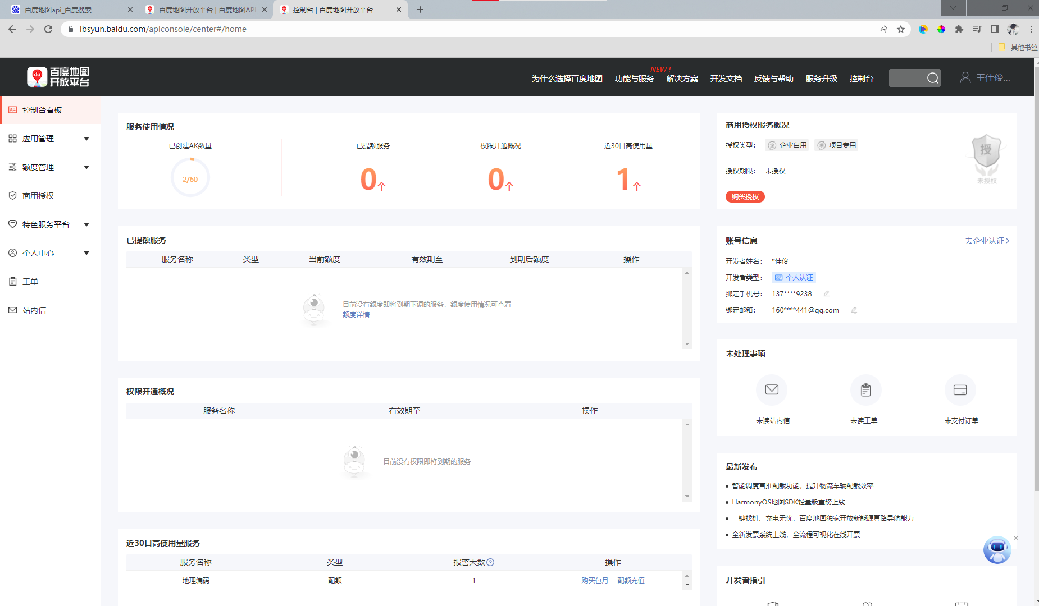Select 企业自用 authorization type

[x=787, y=145]
